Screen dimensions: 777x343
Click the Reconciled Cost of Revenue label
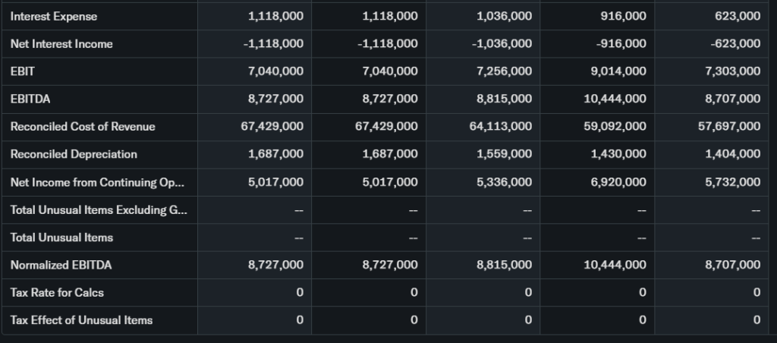point(83,127)
